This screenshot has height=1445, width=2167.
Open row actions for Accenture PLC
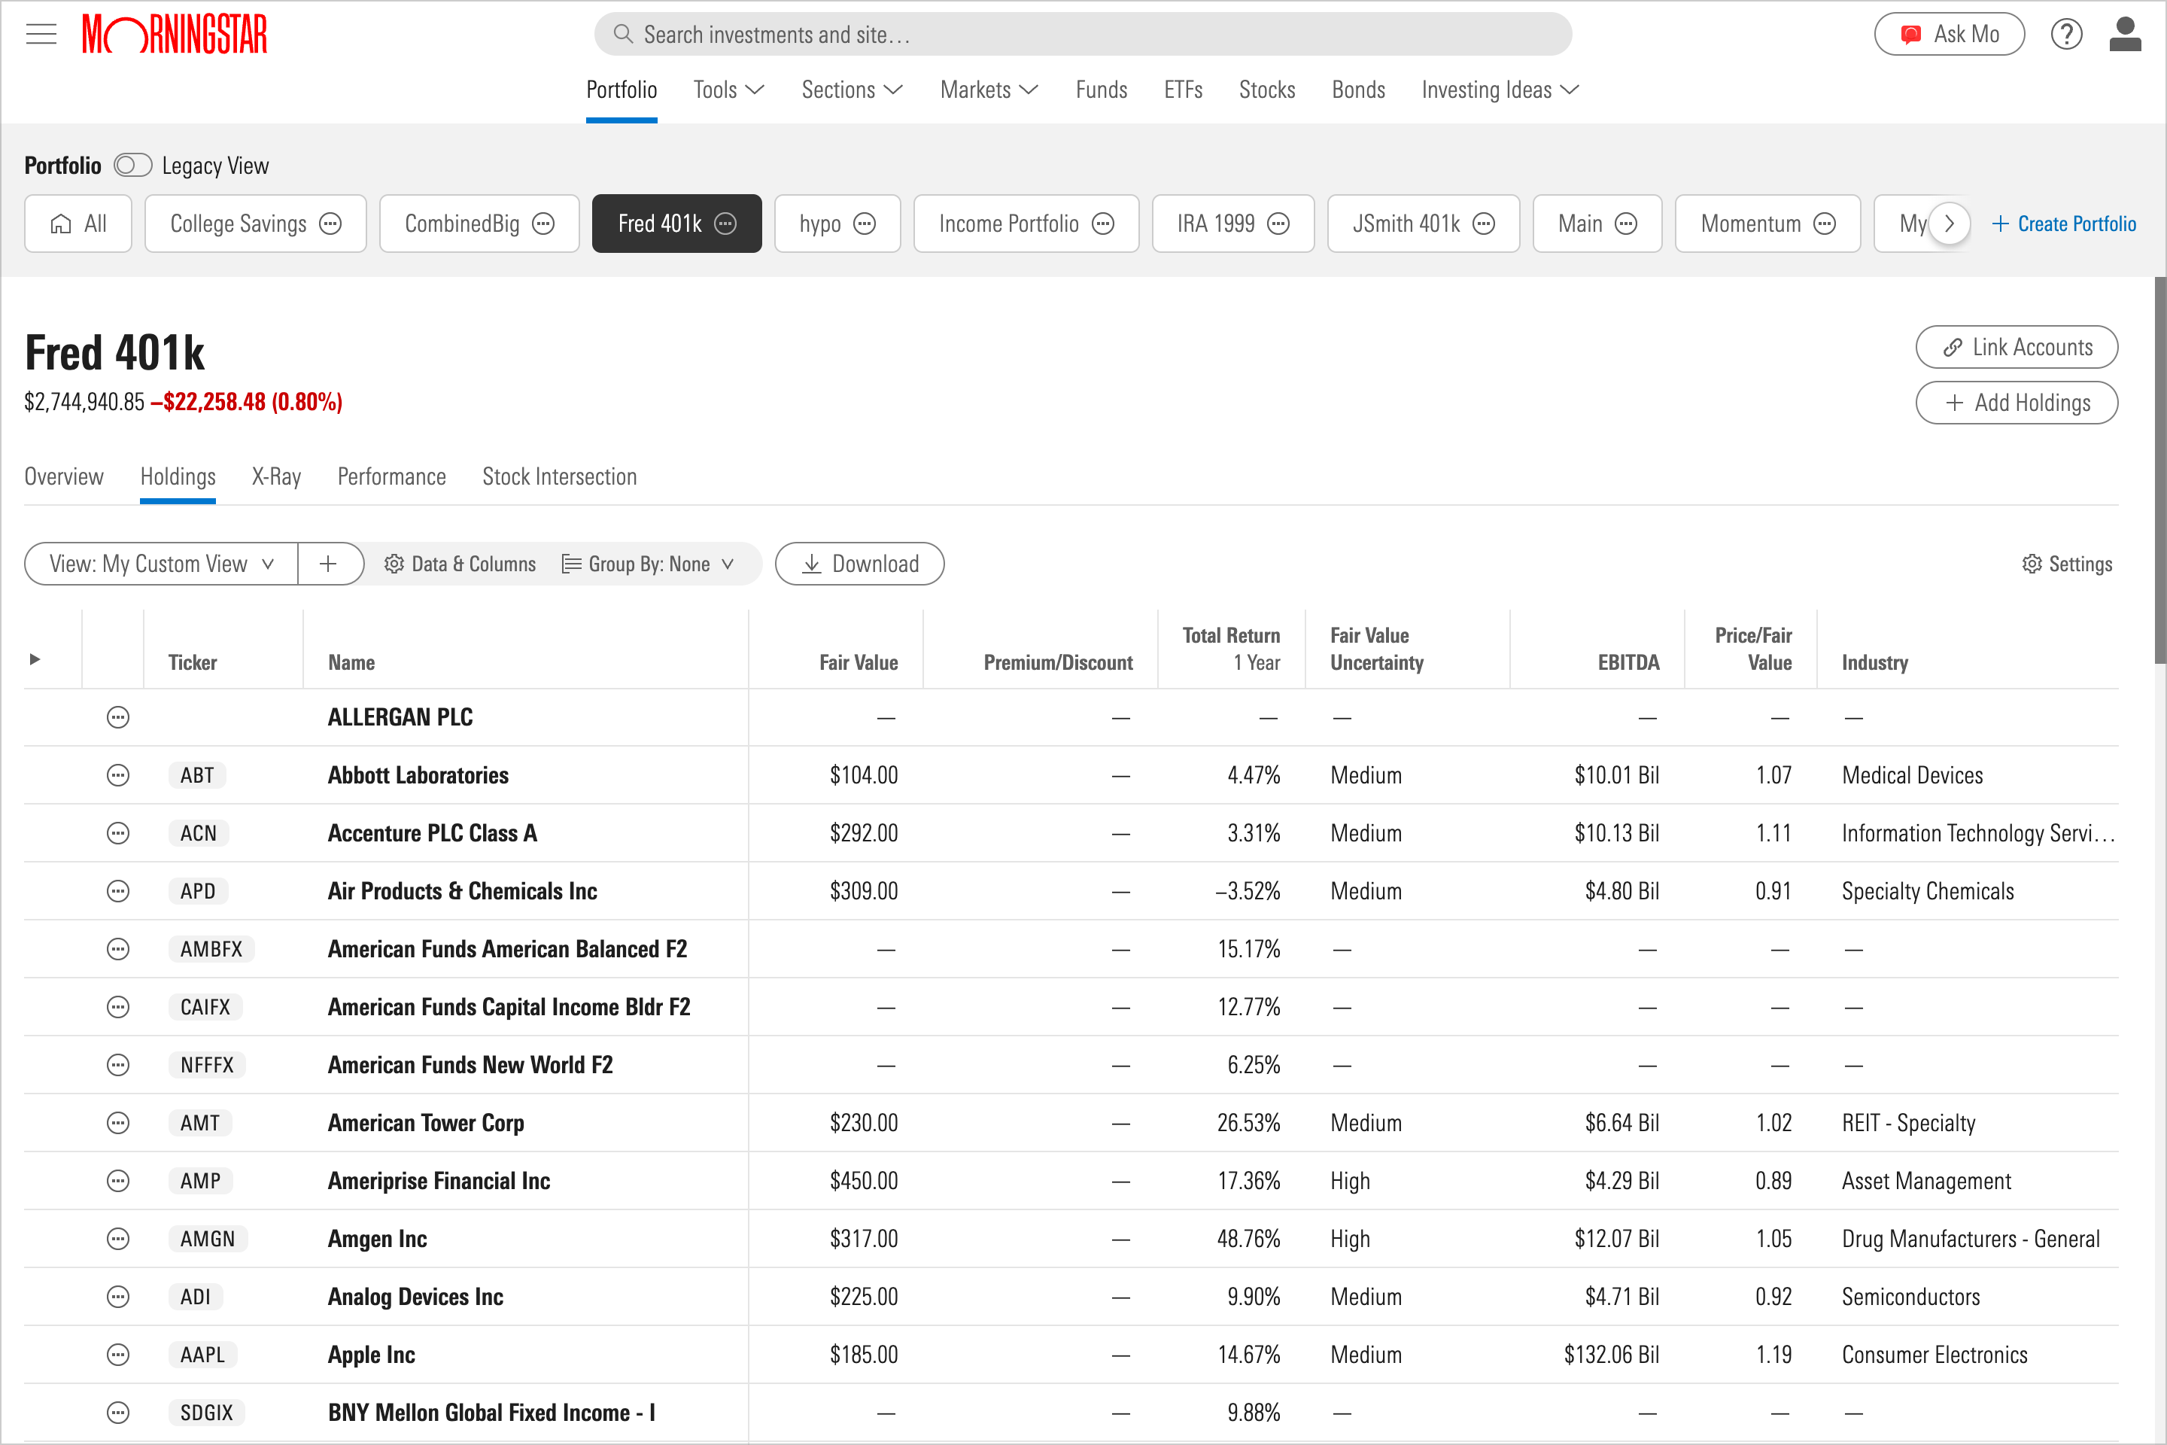point(118,834)
